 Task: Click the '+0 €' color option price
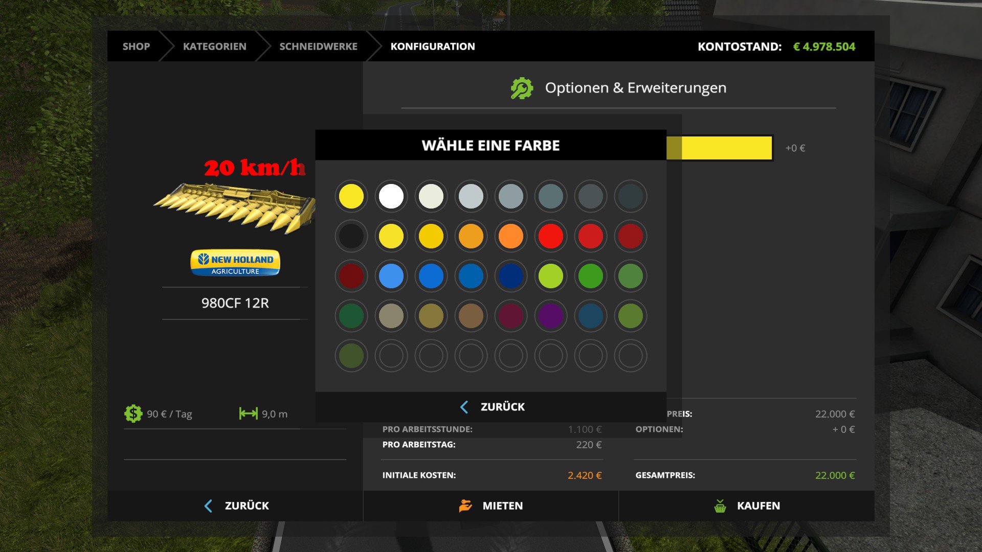tap(795, 148)
